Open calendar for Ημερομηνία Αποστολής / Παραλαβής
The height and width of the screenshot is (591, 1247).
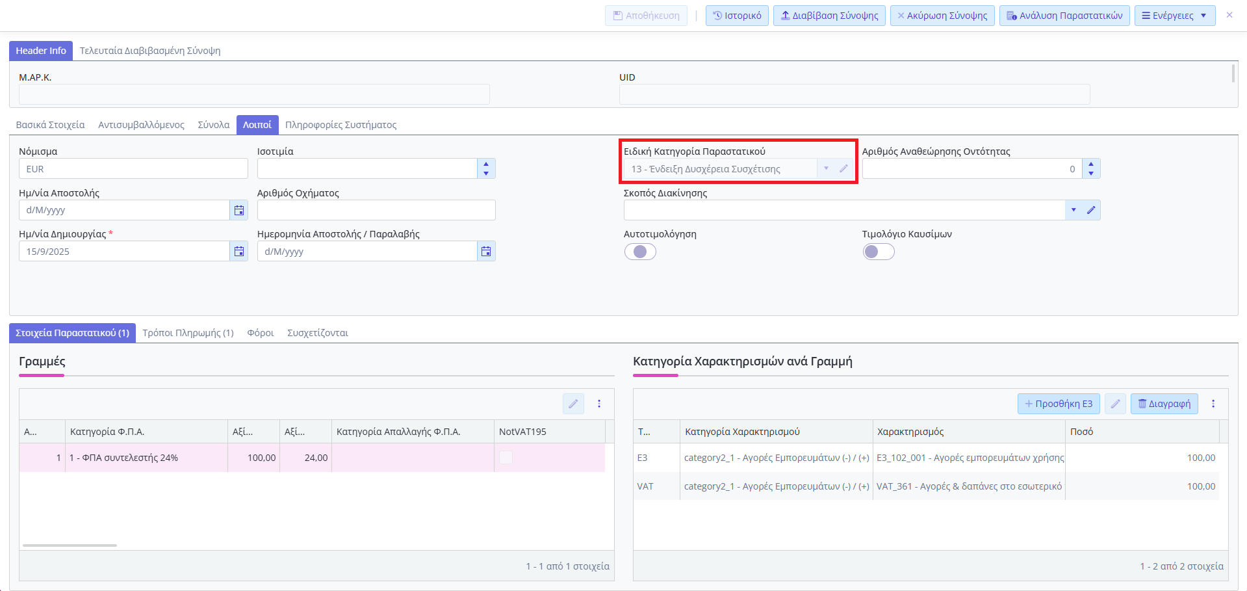pos(486,252)
